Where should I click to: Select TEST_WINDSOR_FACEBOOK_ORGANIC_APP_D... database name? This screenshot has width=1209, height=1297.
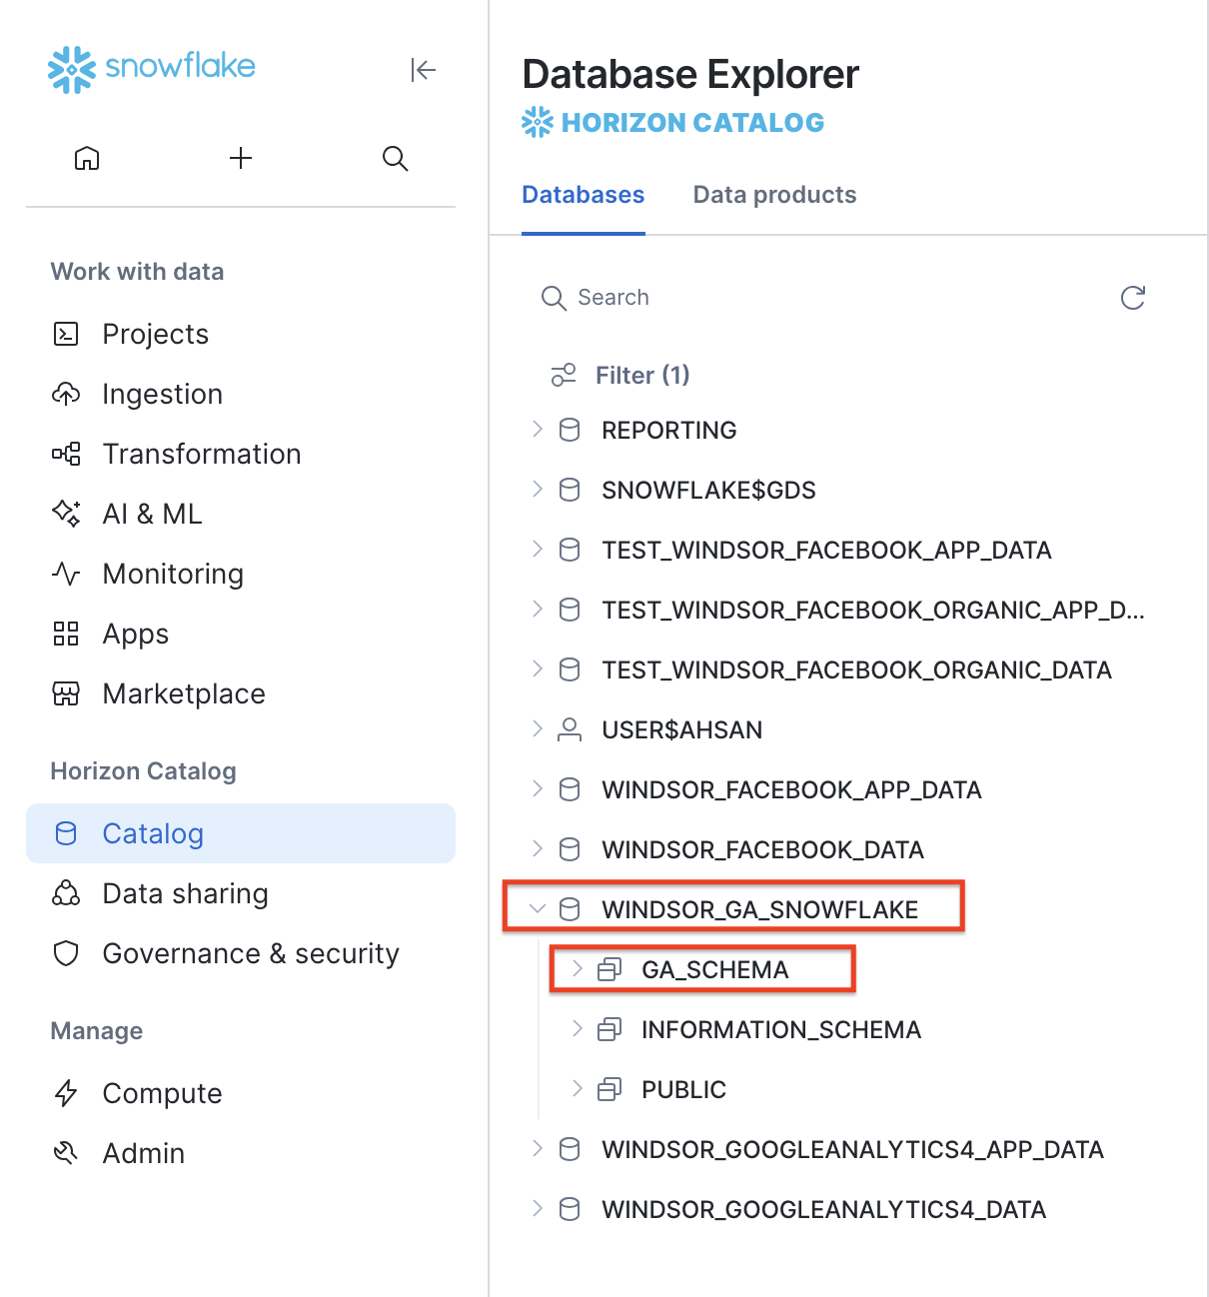[873, 610]
